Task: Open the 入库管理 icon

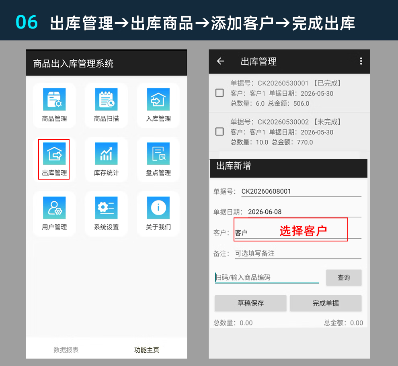Action: (158, 99)
